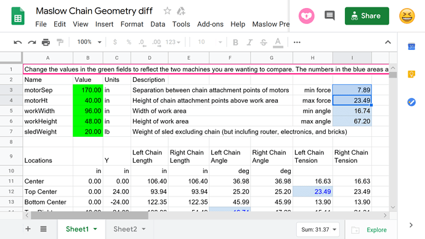Click the green Share button
The width and height of the screenshot is (425, 239).
367,16
